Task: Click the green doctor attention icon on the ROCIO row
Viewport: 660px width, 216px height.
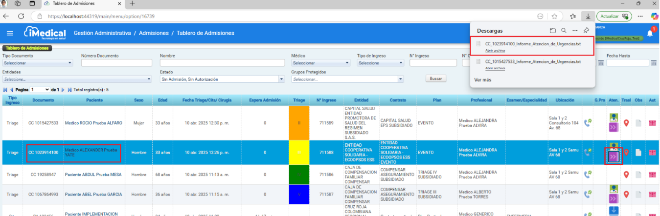Action: [x=613, y=118]
